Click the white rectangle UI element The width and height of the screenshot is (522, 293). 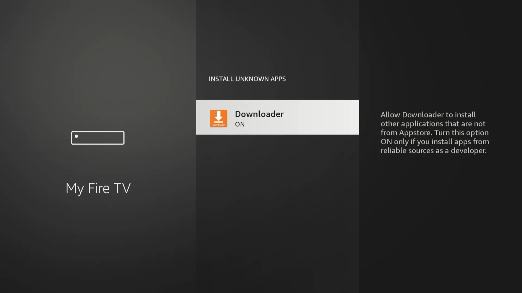98,138
